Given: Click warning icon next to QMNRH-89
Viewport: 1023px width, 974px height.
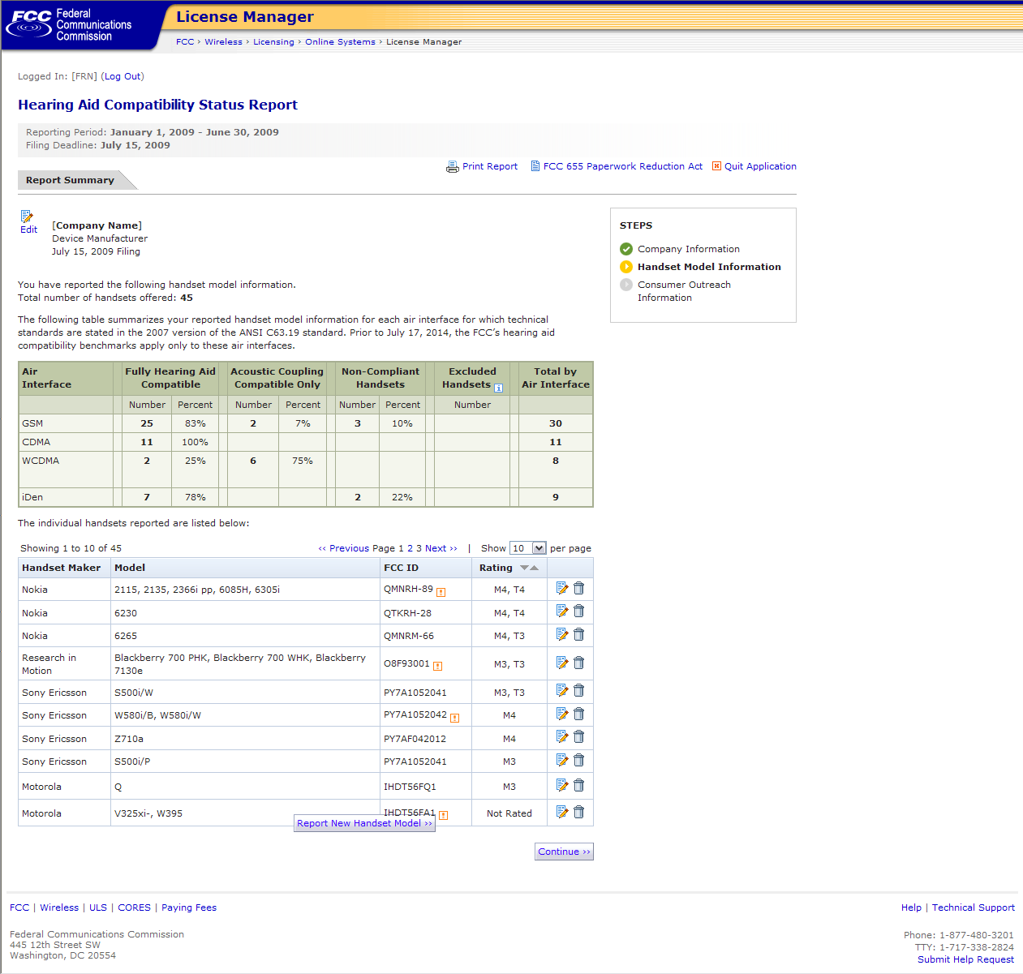Looking at the screenshot, I should point(441,592).
